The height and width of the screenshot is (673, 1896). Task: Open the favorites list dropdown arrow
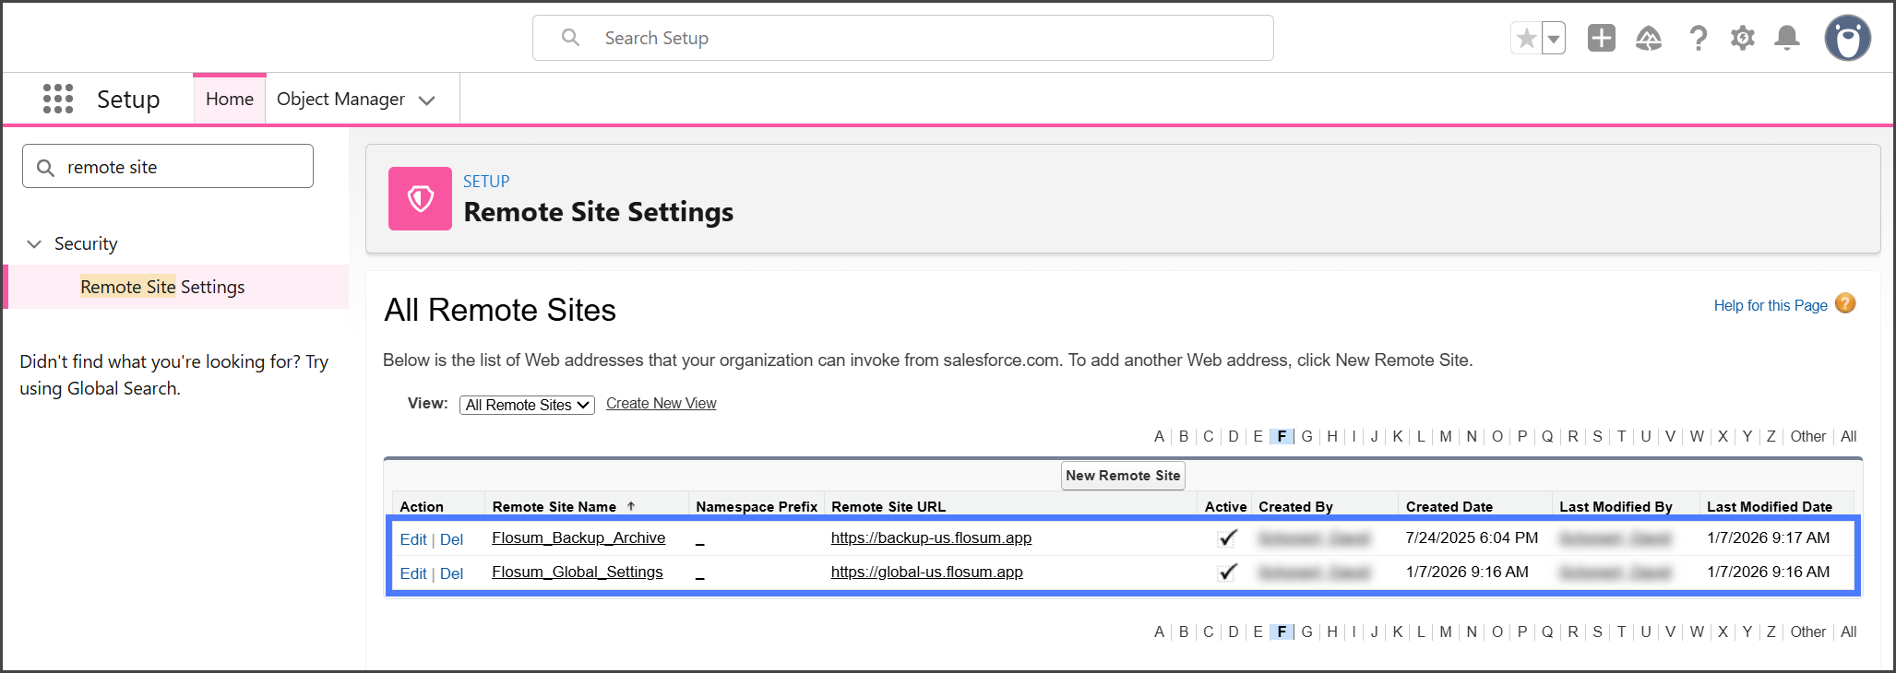1554,39
